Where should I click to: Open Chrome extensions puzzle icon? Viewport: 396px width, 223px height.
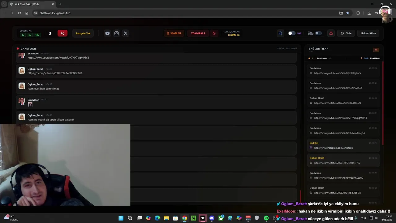[x=358, y=13]
